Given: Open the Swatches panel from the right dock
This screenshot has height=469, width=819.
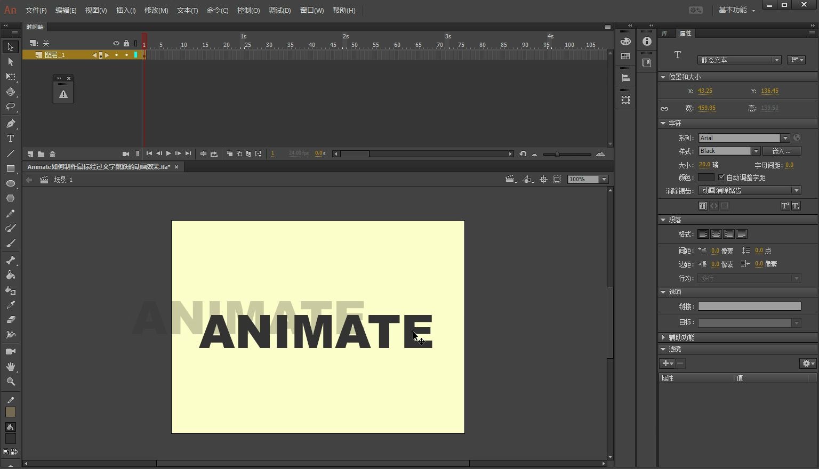Looking at the screenshot, I should pyautogui.click(x=625, y=55).
